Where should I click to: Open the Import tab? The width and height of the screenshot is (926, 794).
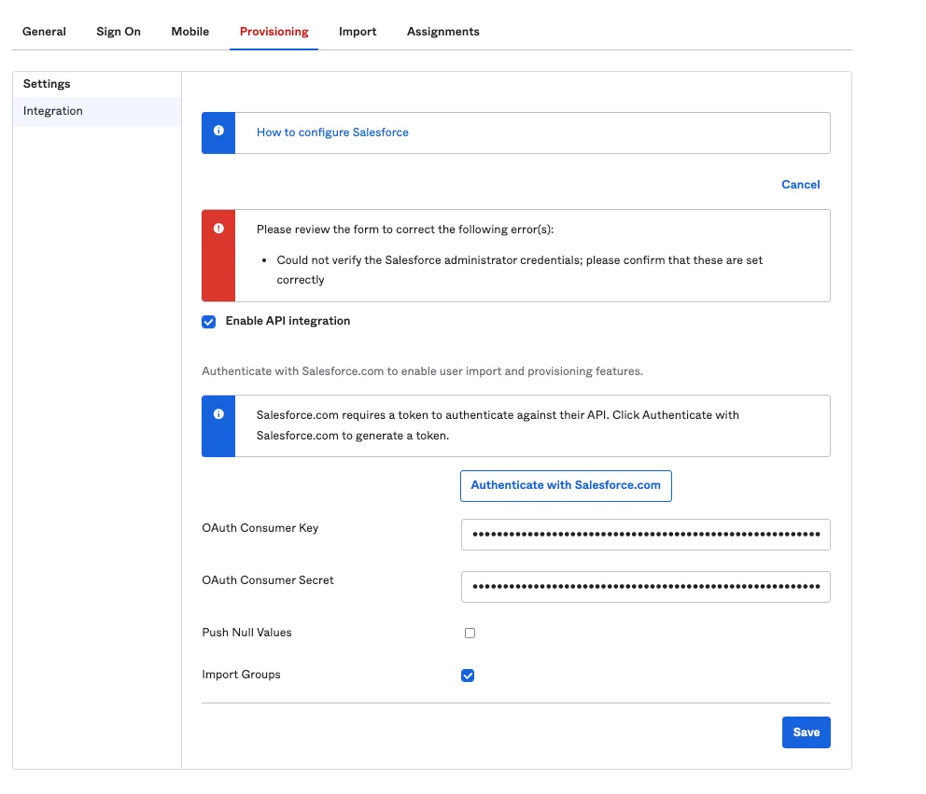pyautogui.click(x=358, y=32)
